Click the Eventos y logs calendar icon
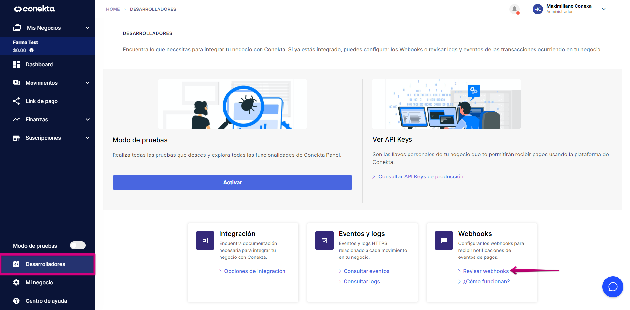This screenshot has height=310, width=630. 325,240
